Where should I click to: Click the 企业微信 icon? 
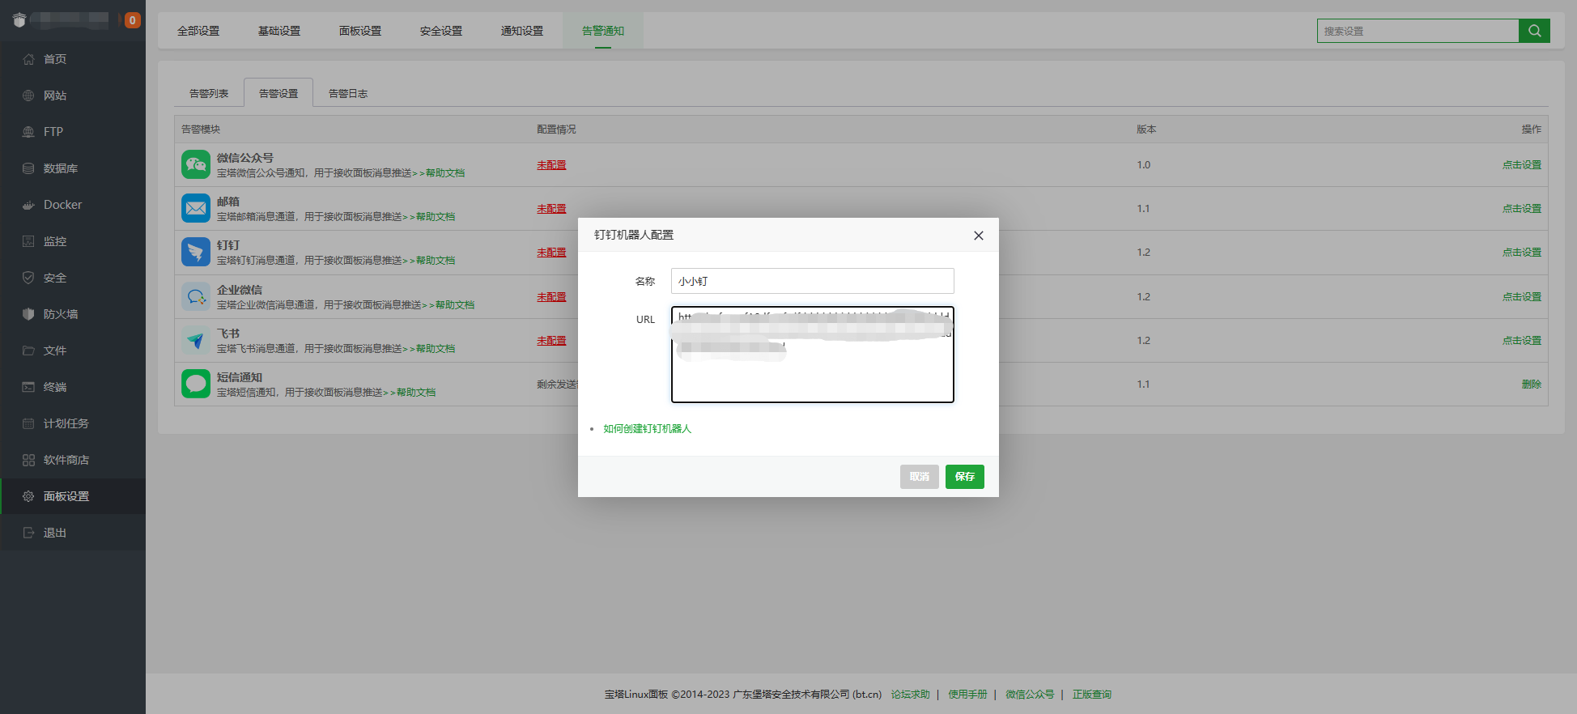(196, 296)
